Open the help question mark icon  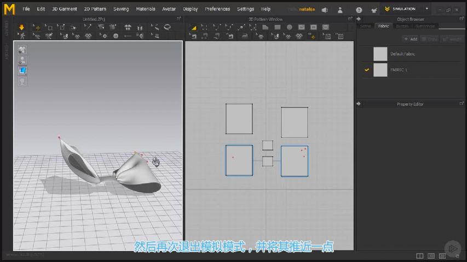coord(359,10)
